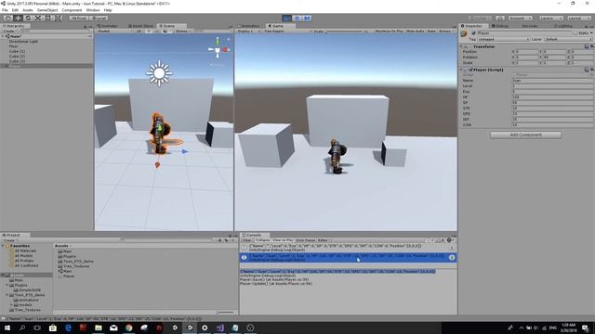
Task: Select the Move tool in Unity toolbar
Action: tap(18, 18)
